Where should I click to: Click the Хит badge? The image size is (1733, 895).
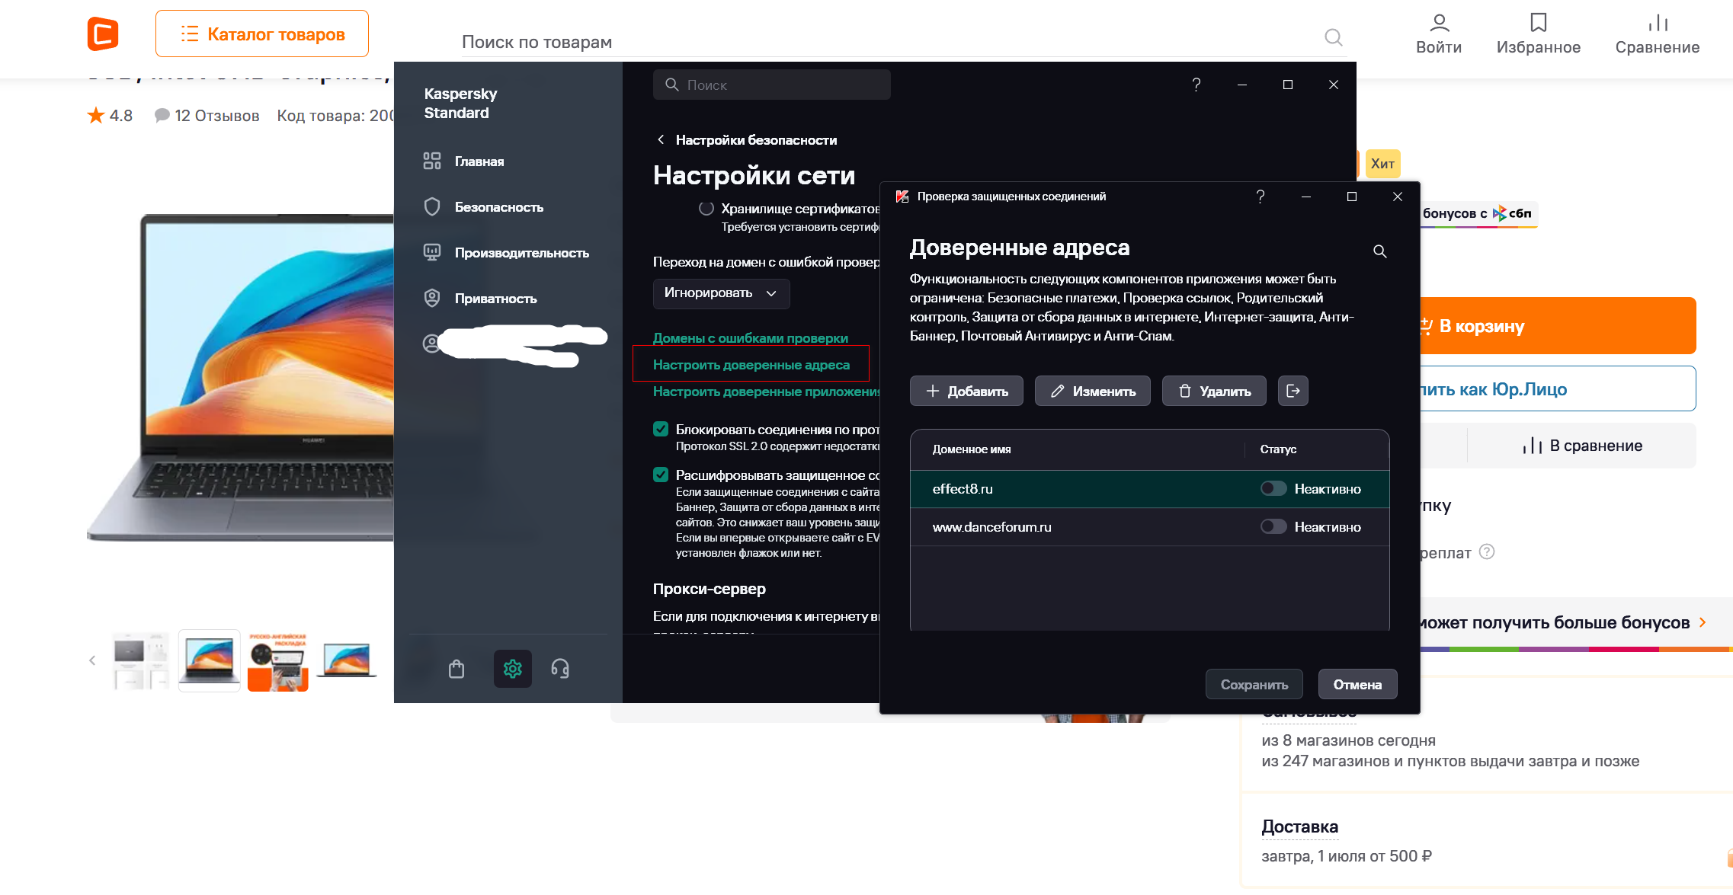point(1382,164)
